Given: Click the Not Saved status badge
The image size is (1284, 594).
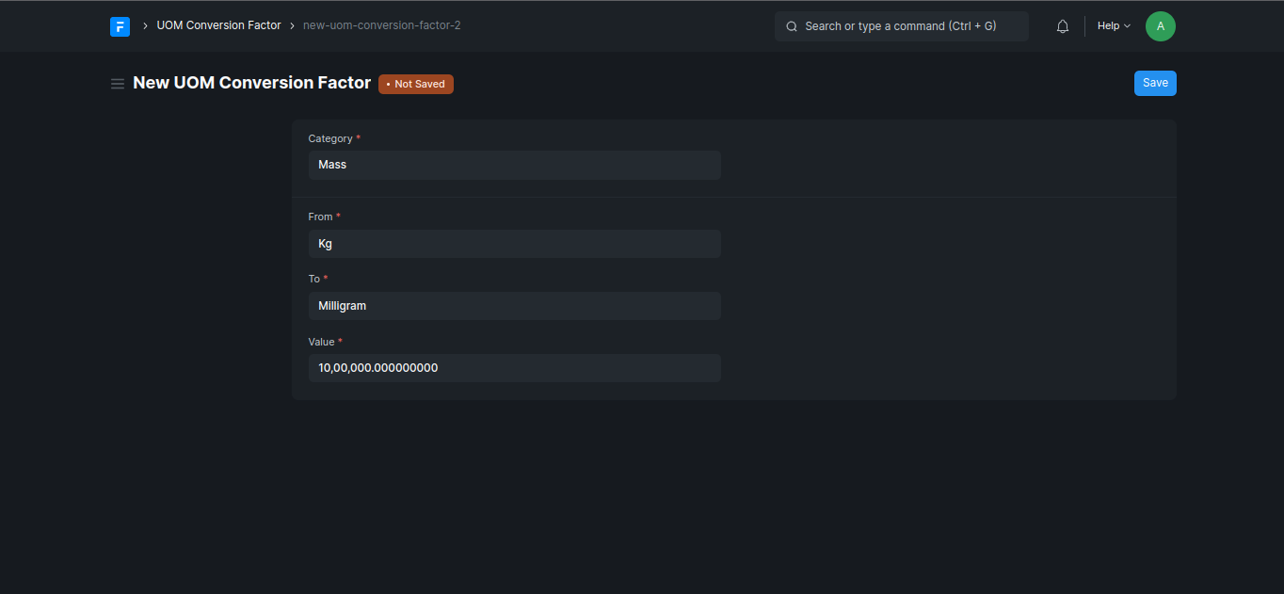Looking at the screenshot, I should [x=416, y=84].
